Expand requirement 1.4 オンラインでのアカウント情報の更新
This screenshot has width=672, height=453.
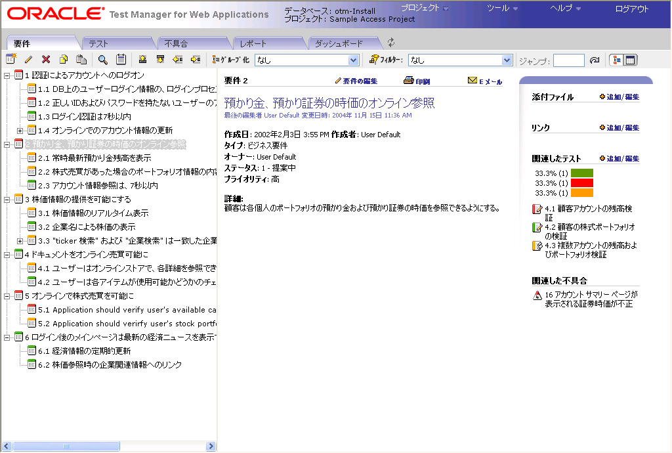(20, 131)
